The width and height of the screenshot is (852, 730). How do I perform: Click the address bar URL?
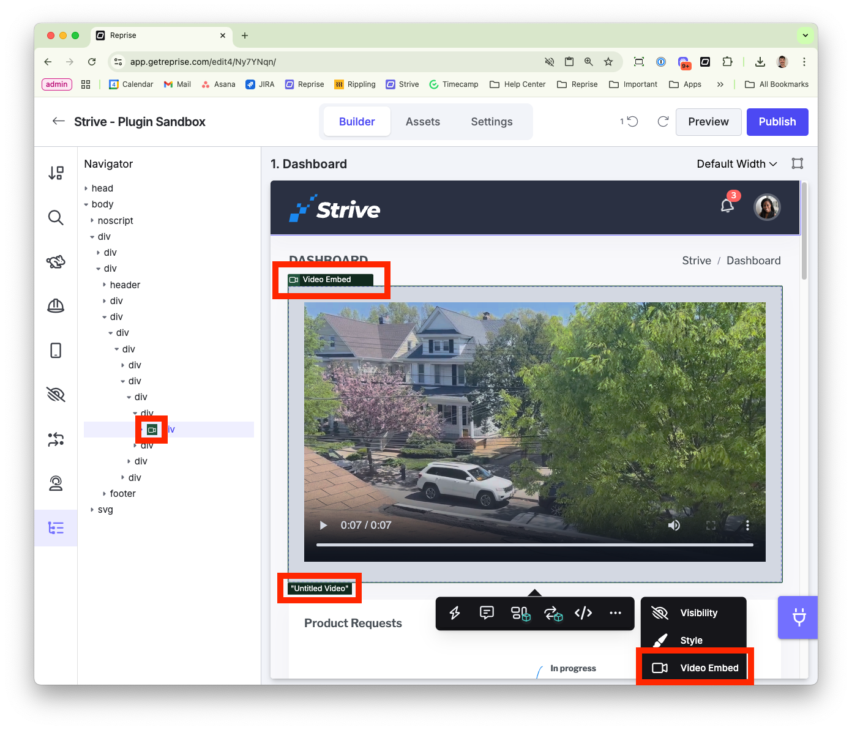[x=203, y=62]
